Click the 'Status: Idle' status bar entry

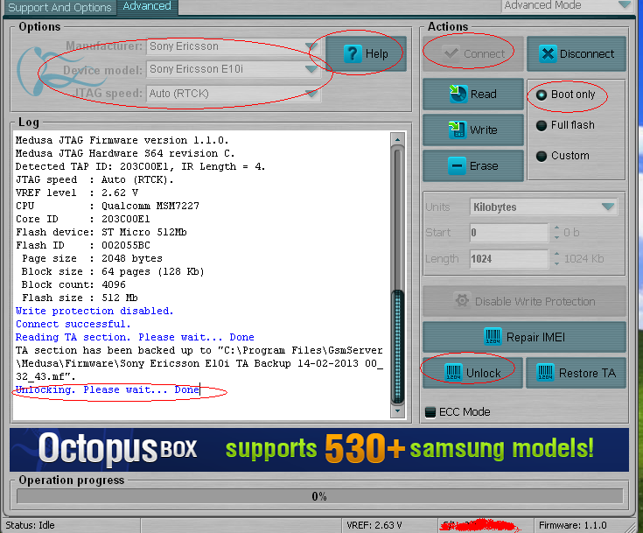[x=30, y=525]
